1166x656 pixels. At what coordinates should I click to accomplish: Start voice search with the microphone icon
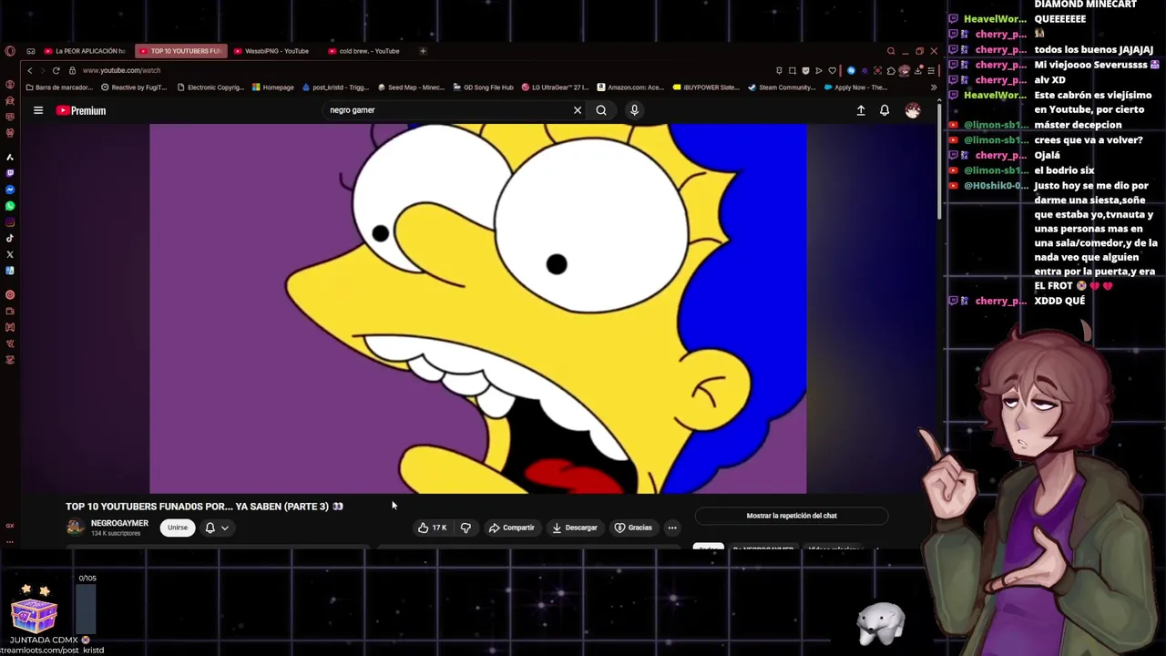634,110
